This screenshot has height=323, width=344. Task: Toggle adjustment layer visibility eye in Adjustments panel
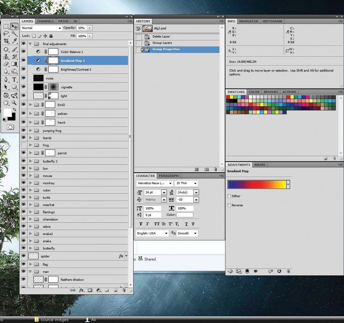click(x=256, y=271)
